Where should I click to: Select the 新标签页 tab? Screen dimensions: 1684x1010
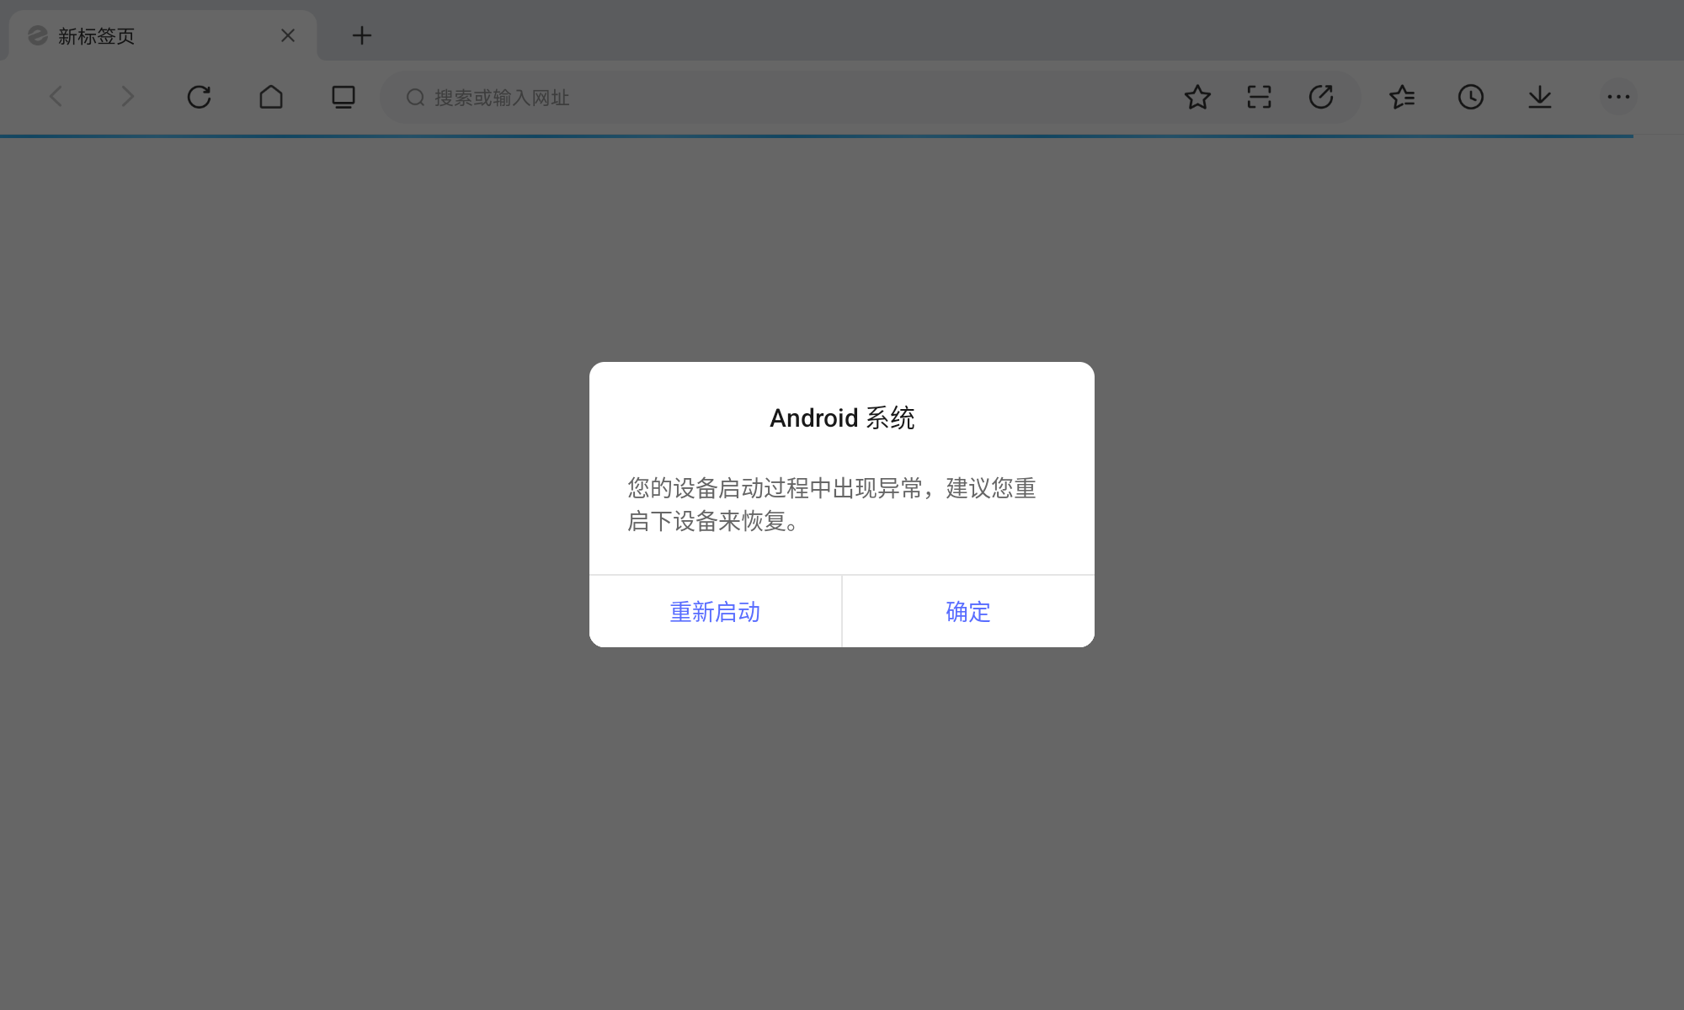[x=163, y=35]
